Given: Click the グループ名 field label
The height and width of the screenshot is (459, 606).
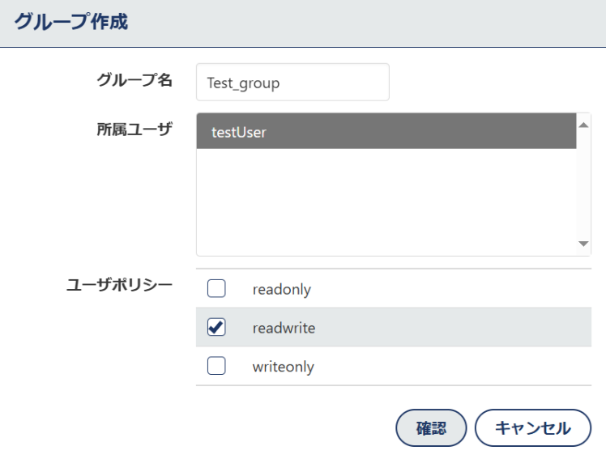Looking at the screenshot, I should point(134,80).
